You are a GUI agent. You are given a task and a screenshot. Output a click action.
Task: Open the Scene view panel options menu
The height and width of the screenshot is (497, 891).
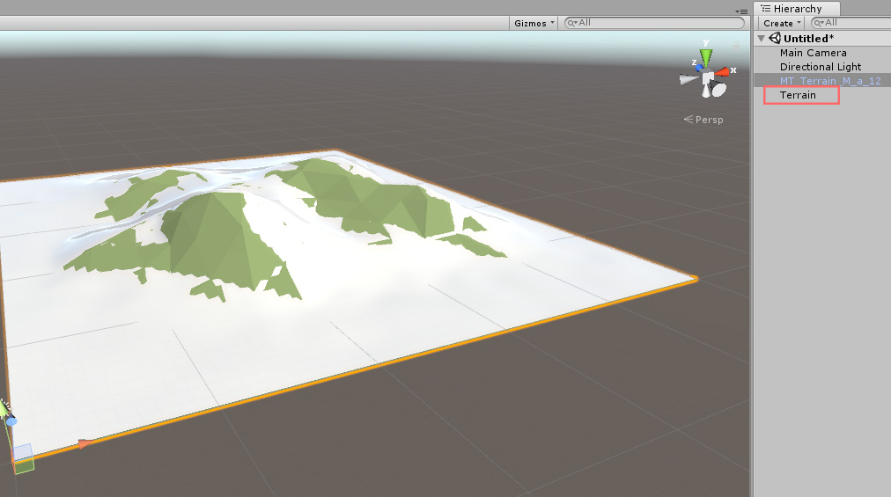click(741, 11)
